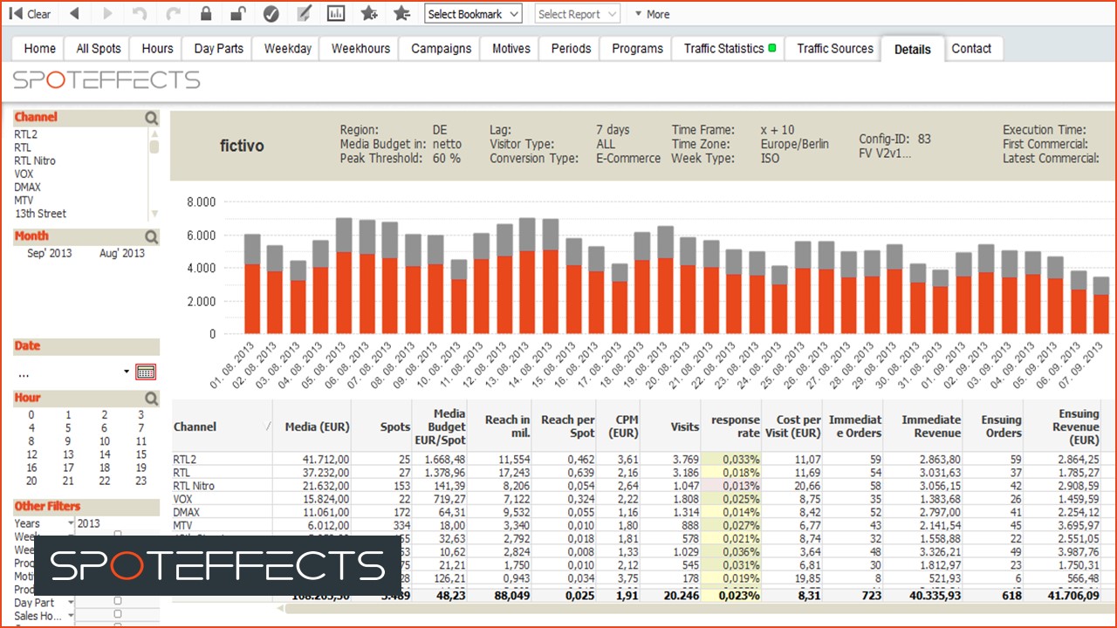The image size is (1117, 628).
Task: Toggle the Sales Ho... filter checkbox
Action: [118, 614]
